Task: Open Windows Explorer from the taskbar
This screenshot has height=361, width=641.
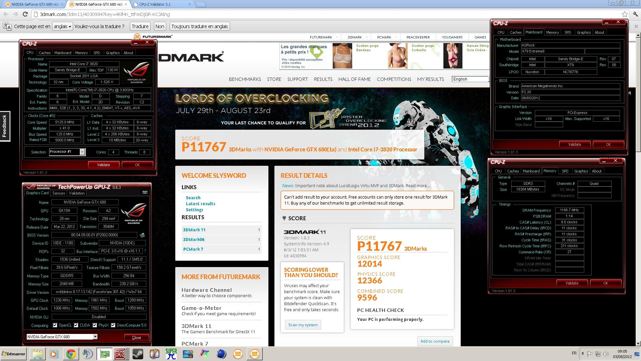Action: pos(38,354)
